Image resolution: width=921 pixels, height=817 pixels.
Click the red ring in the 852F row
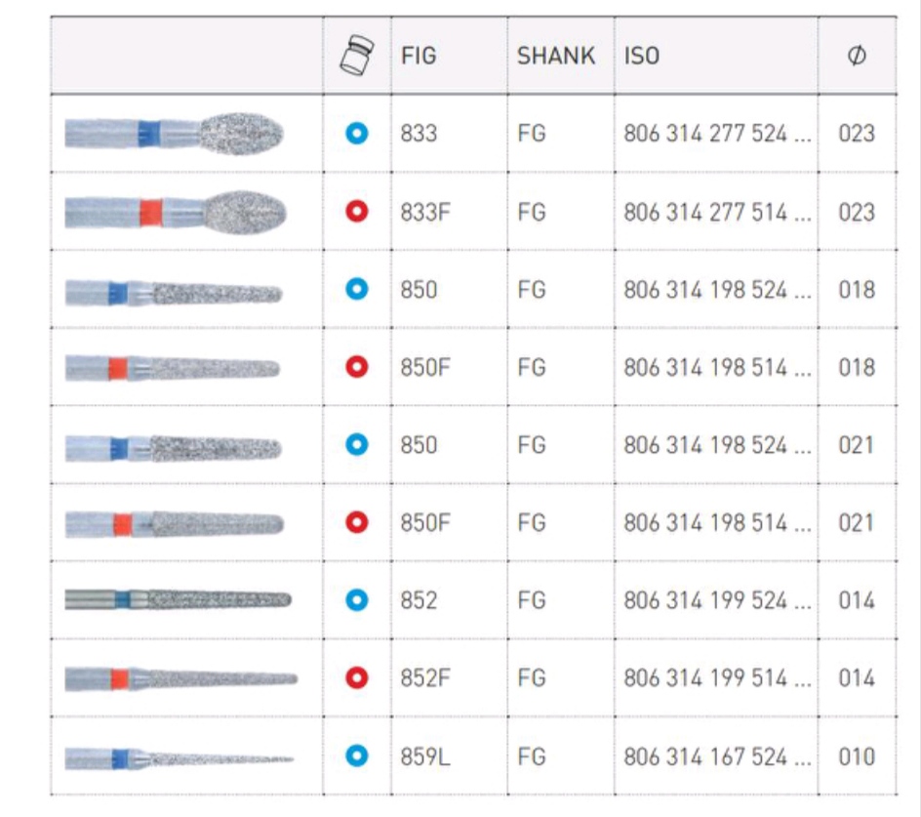click(357, 677)
